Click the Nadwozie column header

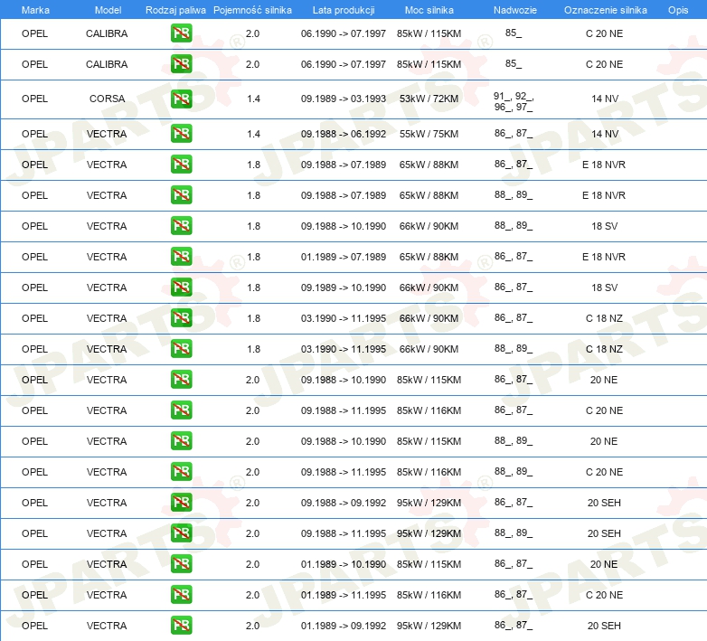(515, 10)
